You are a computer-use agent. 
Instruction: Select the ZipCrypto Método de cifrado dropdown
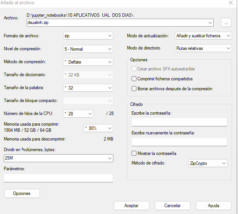click(208, 163)
